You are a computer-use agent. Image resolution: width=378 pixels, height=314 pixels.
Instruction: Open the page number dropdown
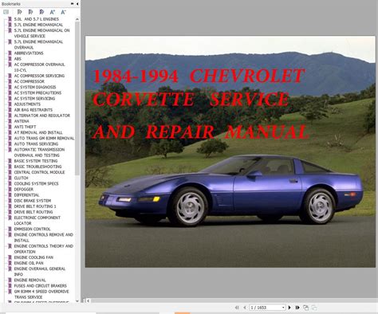[x=283, y=308]
